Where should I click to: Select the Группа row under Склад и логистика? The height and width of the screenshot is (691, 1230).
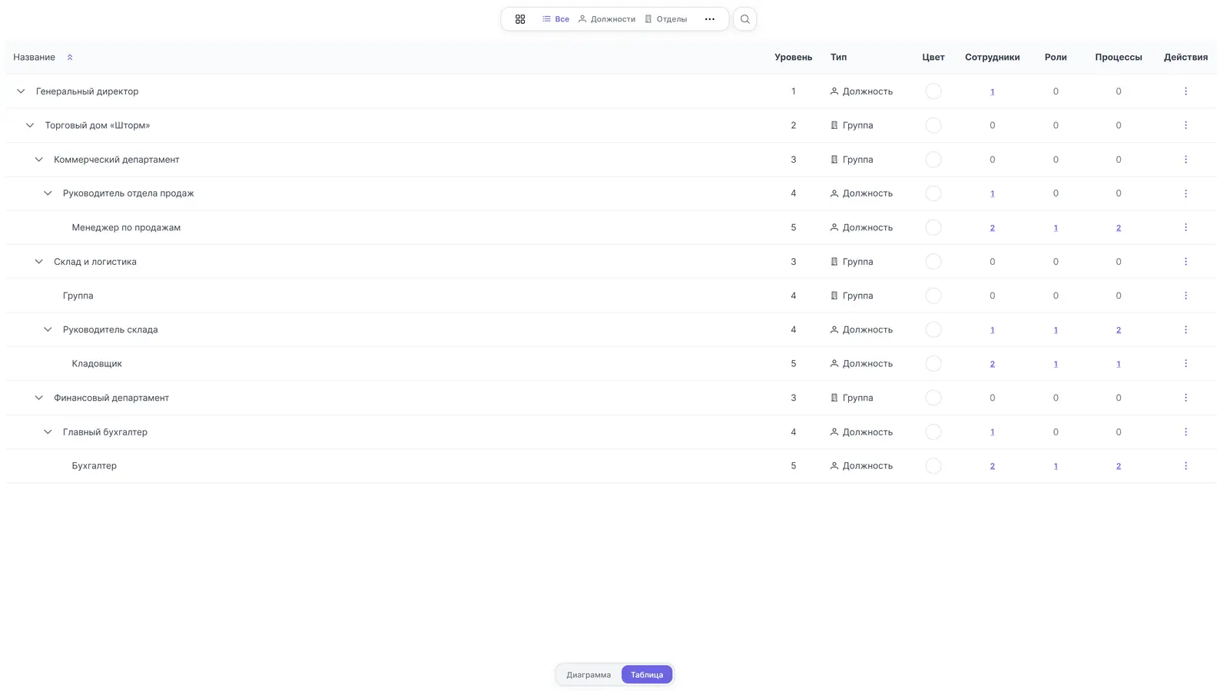611,296
